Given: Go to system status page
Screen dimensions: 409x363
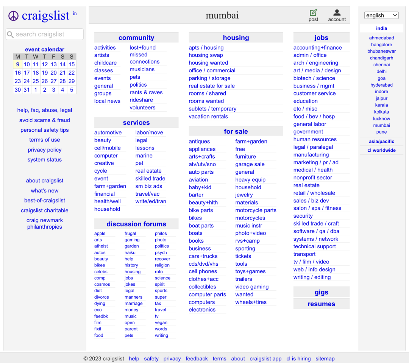Looking at the screenshot, I should pos(45,160).
